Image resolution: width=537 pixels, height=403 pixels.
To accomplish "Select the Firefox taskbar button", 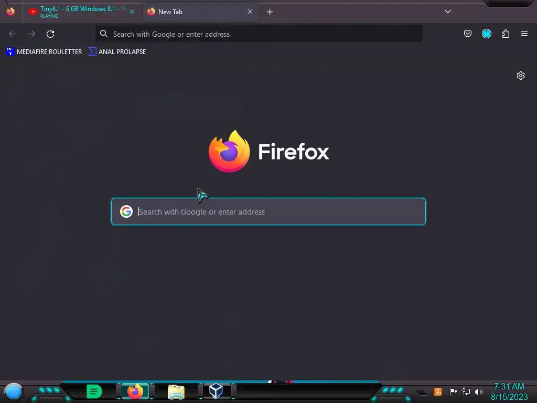I will point(135,391).
